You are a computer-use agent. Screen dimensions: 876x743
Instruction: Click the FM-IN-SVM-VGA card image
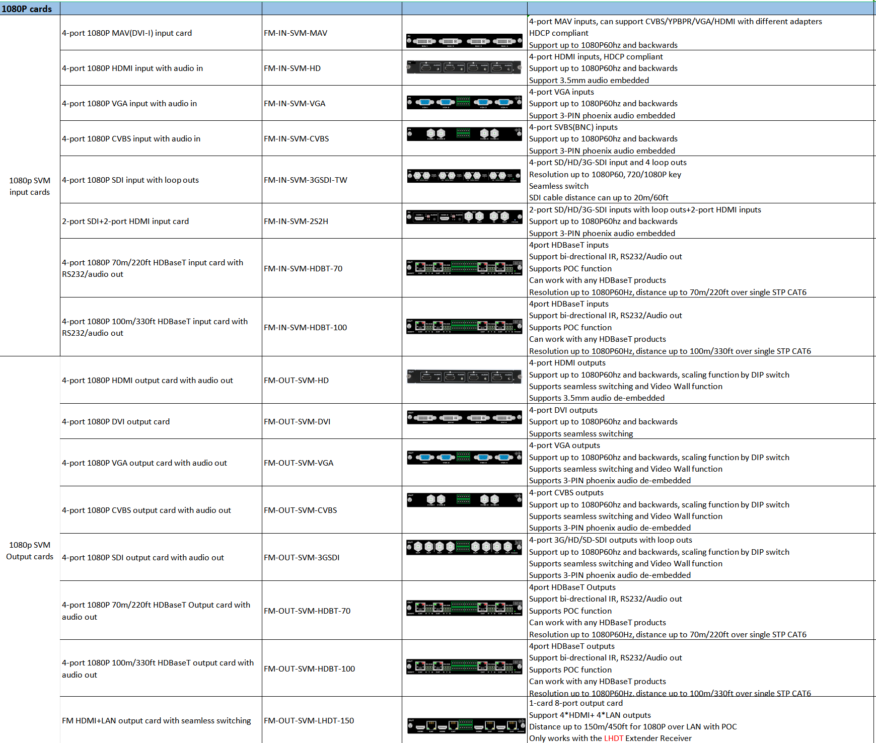464,102
